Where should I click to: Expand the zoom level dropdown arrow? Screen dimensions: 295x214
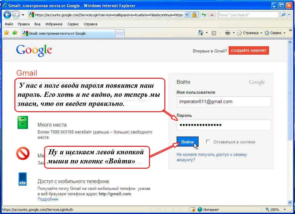click(285, 210)
